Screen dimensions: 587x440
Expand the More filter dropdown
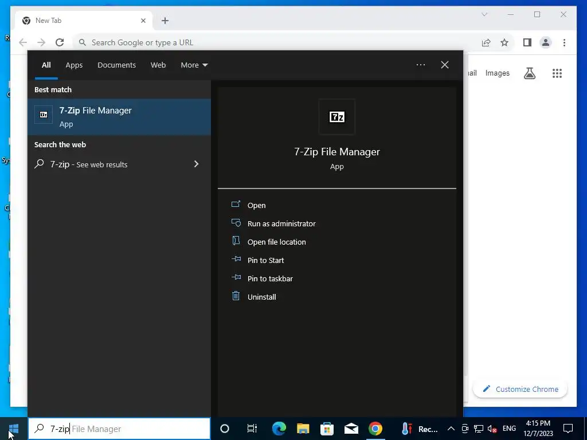click(x=194, y=65)
